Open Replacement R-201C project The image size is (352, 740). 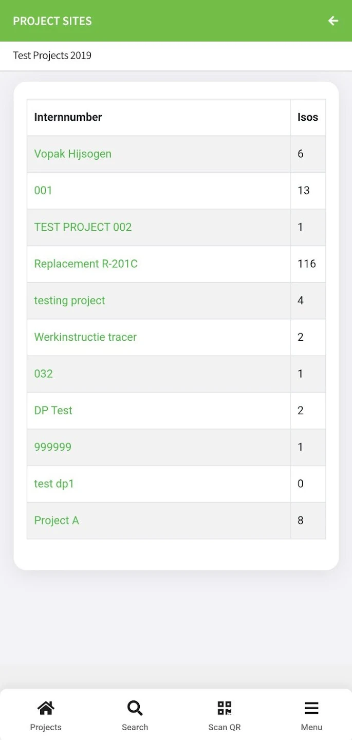coord(86,264)
